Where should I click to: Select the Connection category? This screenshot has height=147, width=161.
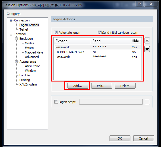click(22, 20)
